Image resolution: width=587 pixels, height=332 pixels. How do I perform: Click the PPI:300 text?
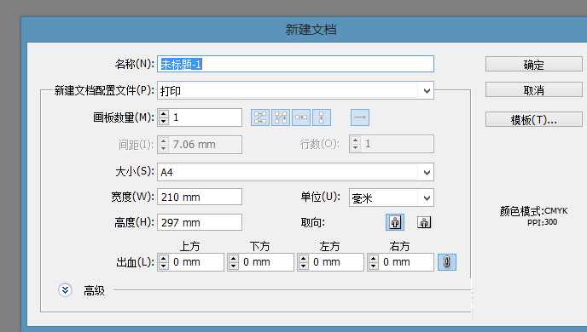(542, 222)
